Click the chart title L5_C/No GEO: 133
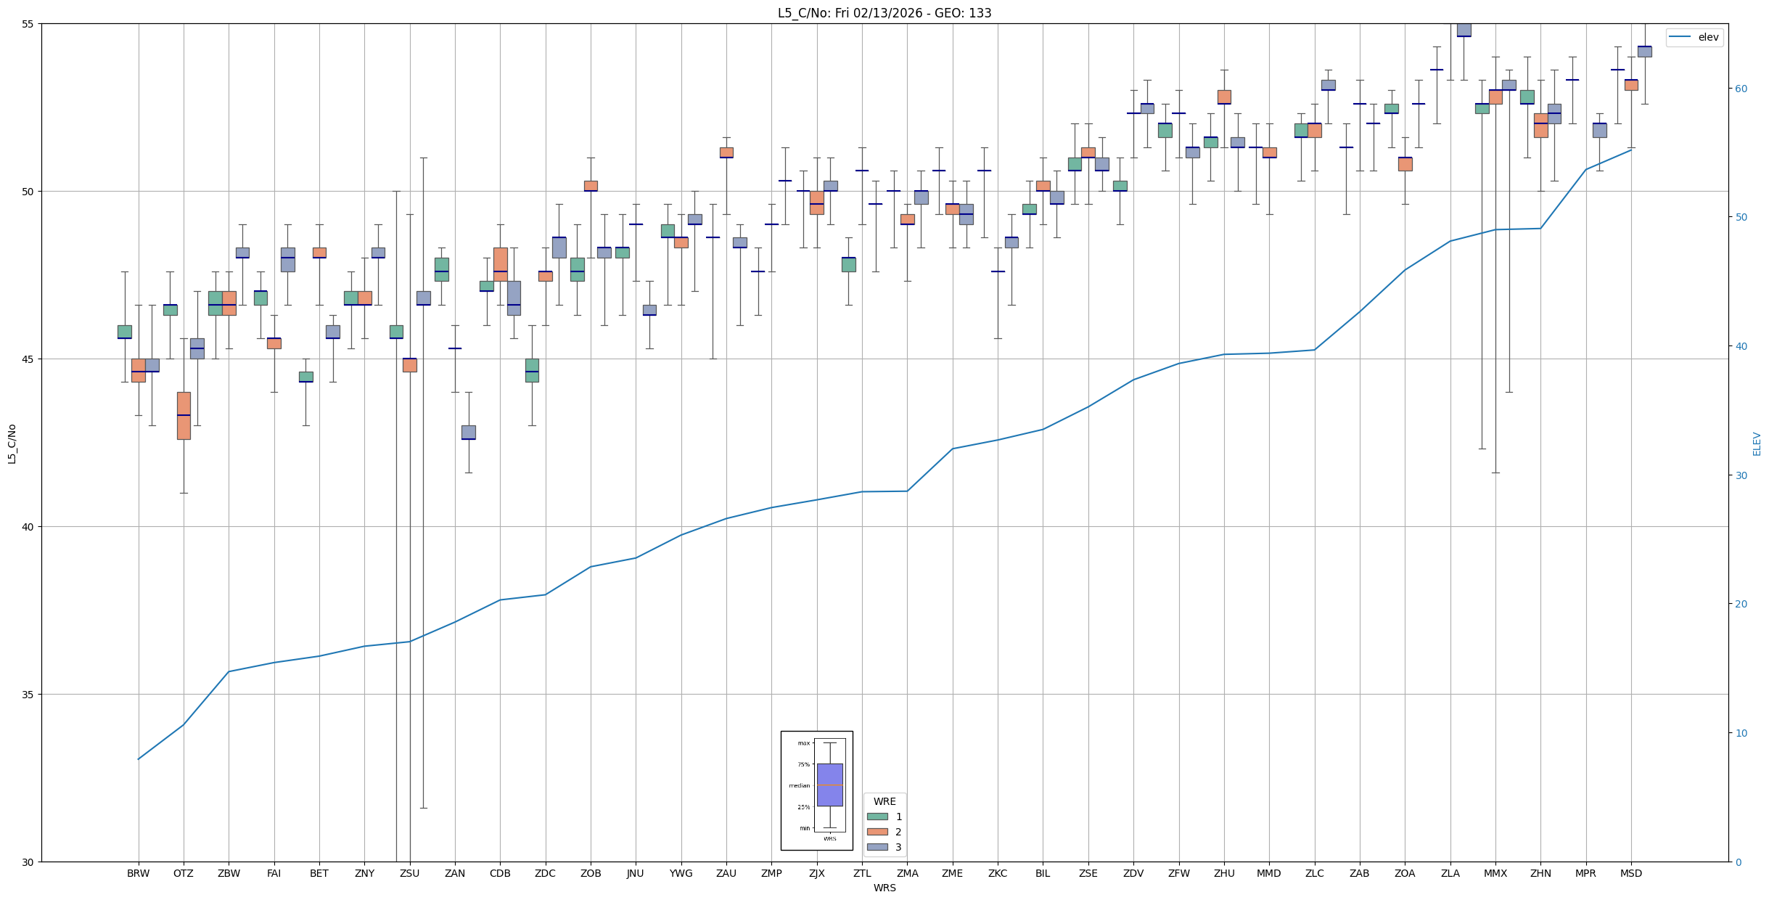Screen dimensions: 1769x900 click(x=884, y=13)
